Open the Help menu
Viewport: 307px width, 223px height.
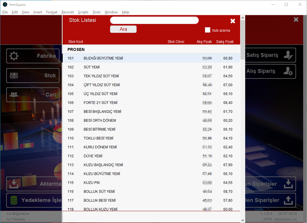tap(125, 12)
